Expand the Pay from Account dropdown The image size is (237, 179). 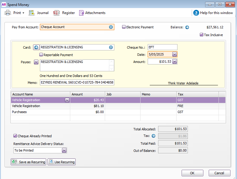click(111, 27)
